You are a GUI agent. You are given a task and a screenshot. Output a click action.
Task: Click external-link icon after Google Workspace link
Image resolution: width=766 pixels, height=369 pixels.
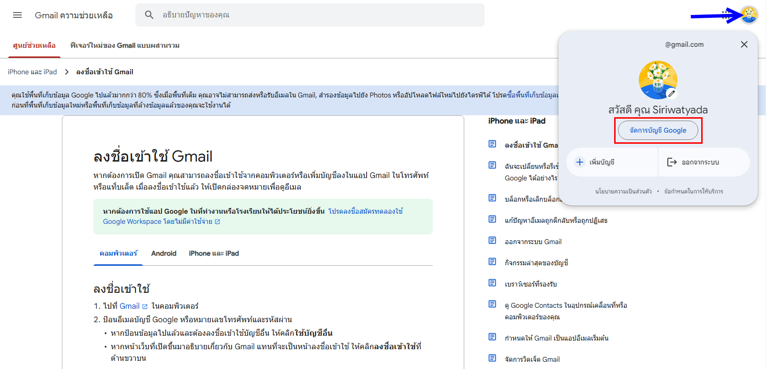pyautogui.click(x=217, y=222)
